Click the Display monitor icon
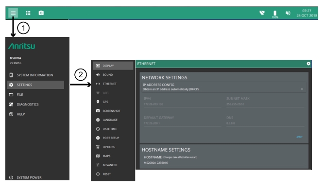 98,66
